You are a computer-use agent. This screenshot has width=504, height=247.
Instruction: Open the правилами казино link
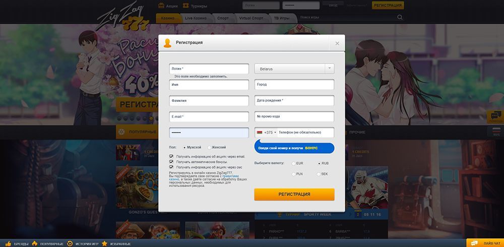230,176
